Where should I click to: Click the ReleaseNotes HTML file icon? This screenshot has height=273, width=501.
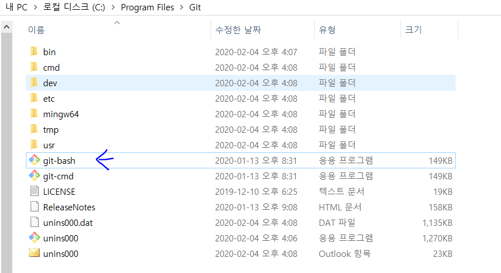(34, 207)
